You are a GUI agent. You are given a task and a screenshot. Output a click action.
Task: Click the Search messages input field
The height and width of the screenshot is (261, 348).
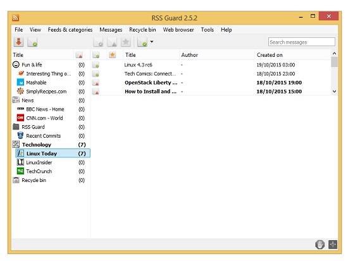pyautogui.click(x=302, y=42)
